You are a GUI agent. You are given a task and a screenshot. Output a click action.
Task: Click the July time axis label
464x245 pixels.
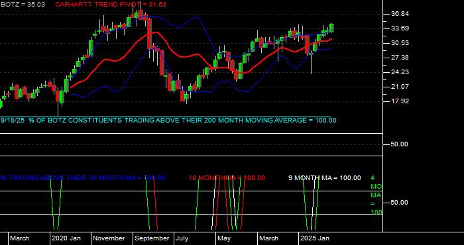[x=182, y=238]
